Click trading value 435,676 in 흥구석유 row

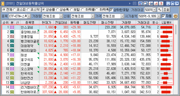pos(145,60)
